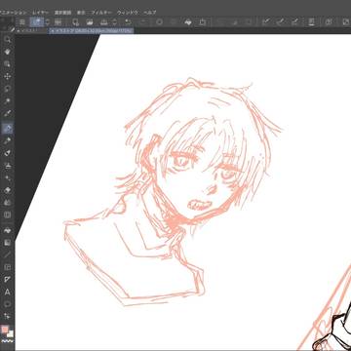The height and width of the screenshot is (351, 351).
Task: Select the Airbrush tool
Action: (8, 165)
